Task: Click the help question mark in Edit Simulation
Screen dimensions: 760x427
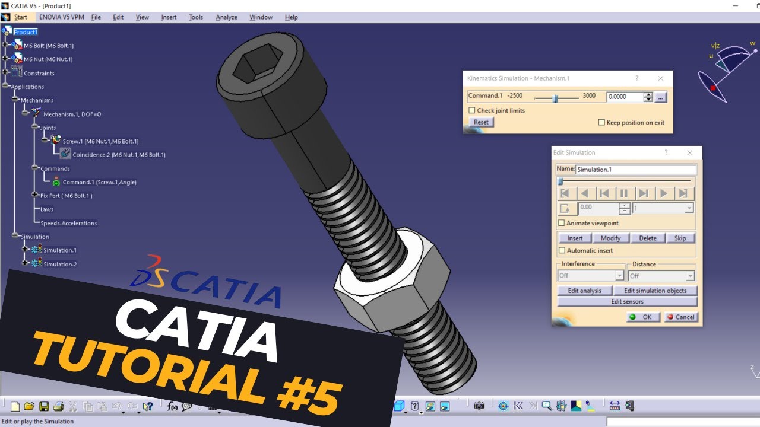Action: point(666,152)
